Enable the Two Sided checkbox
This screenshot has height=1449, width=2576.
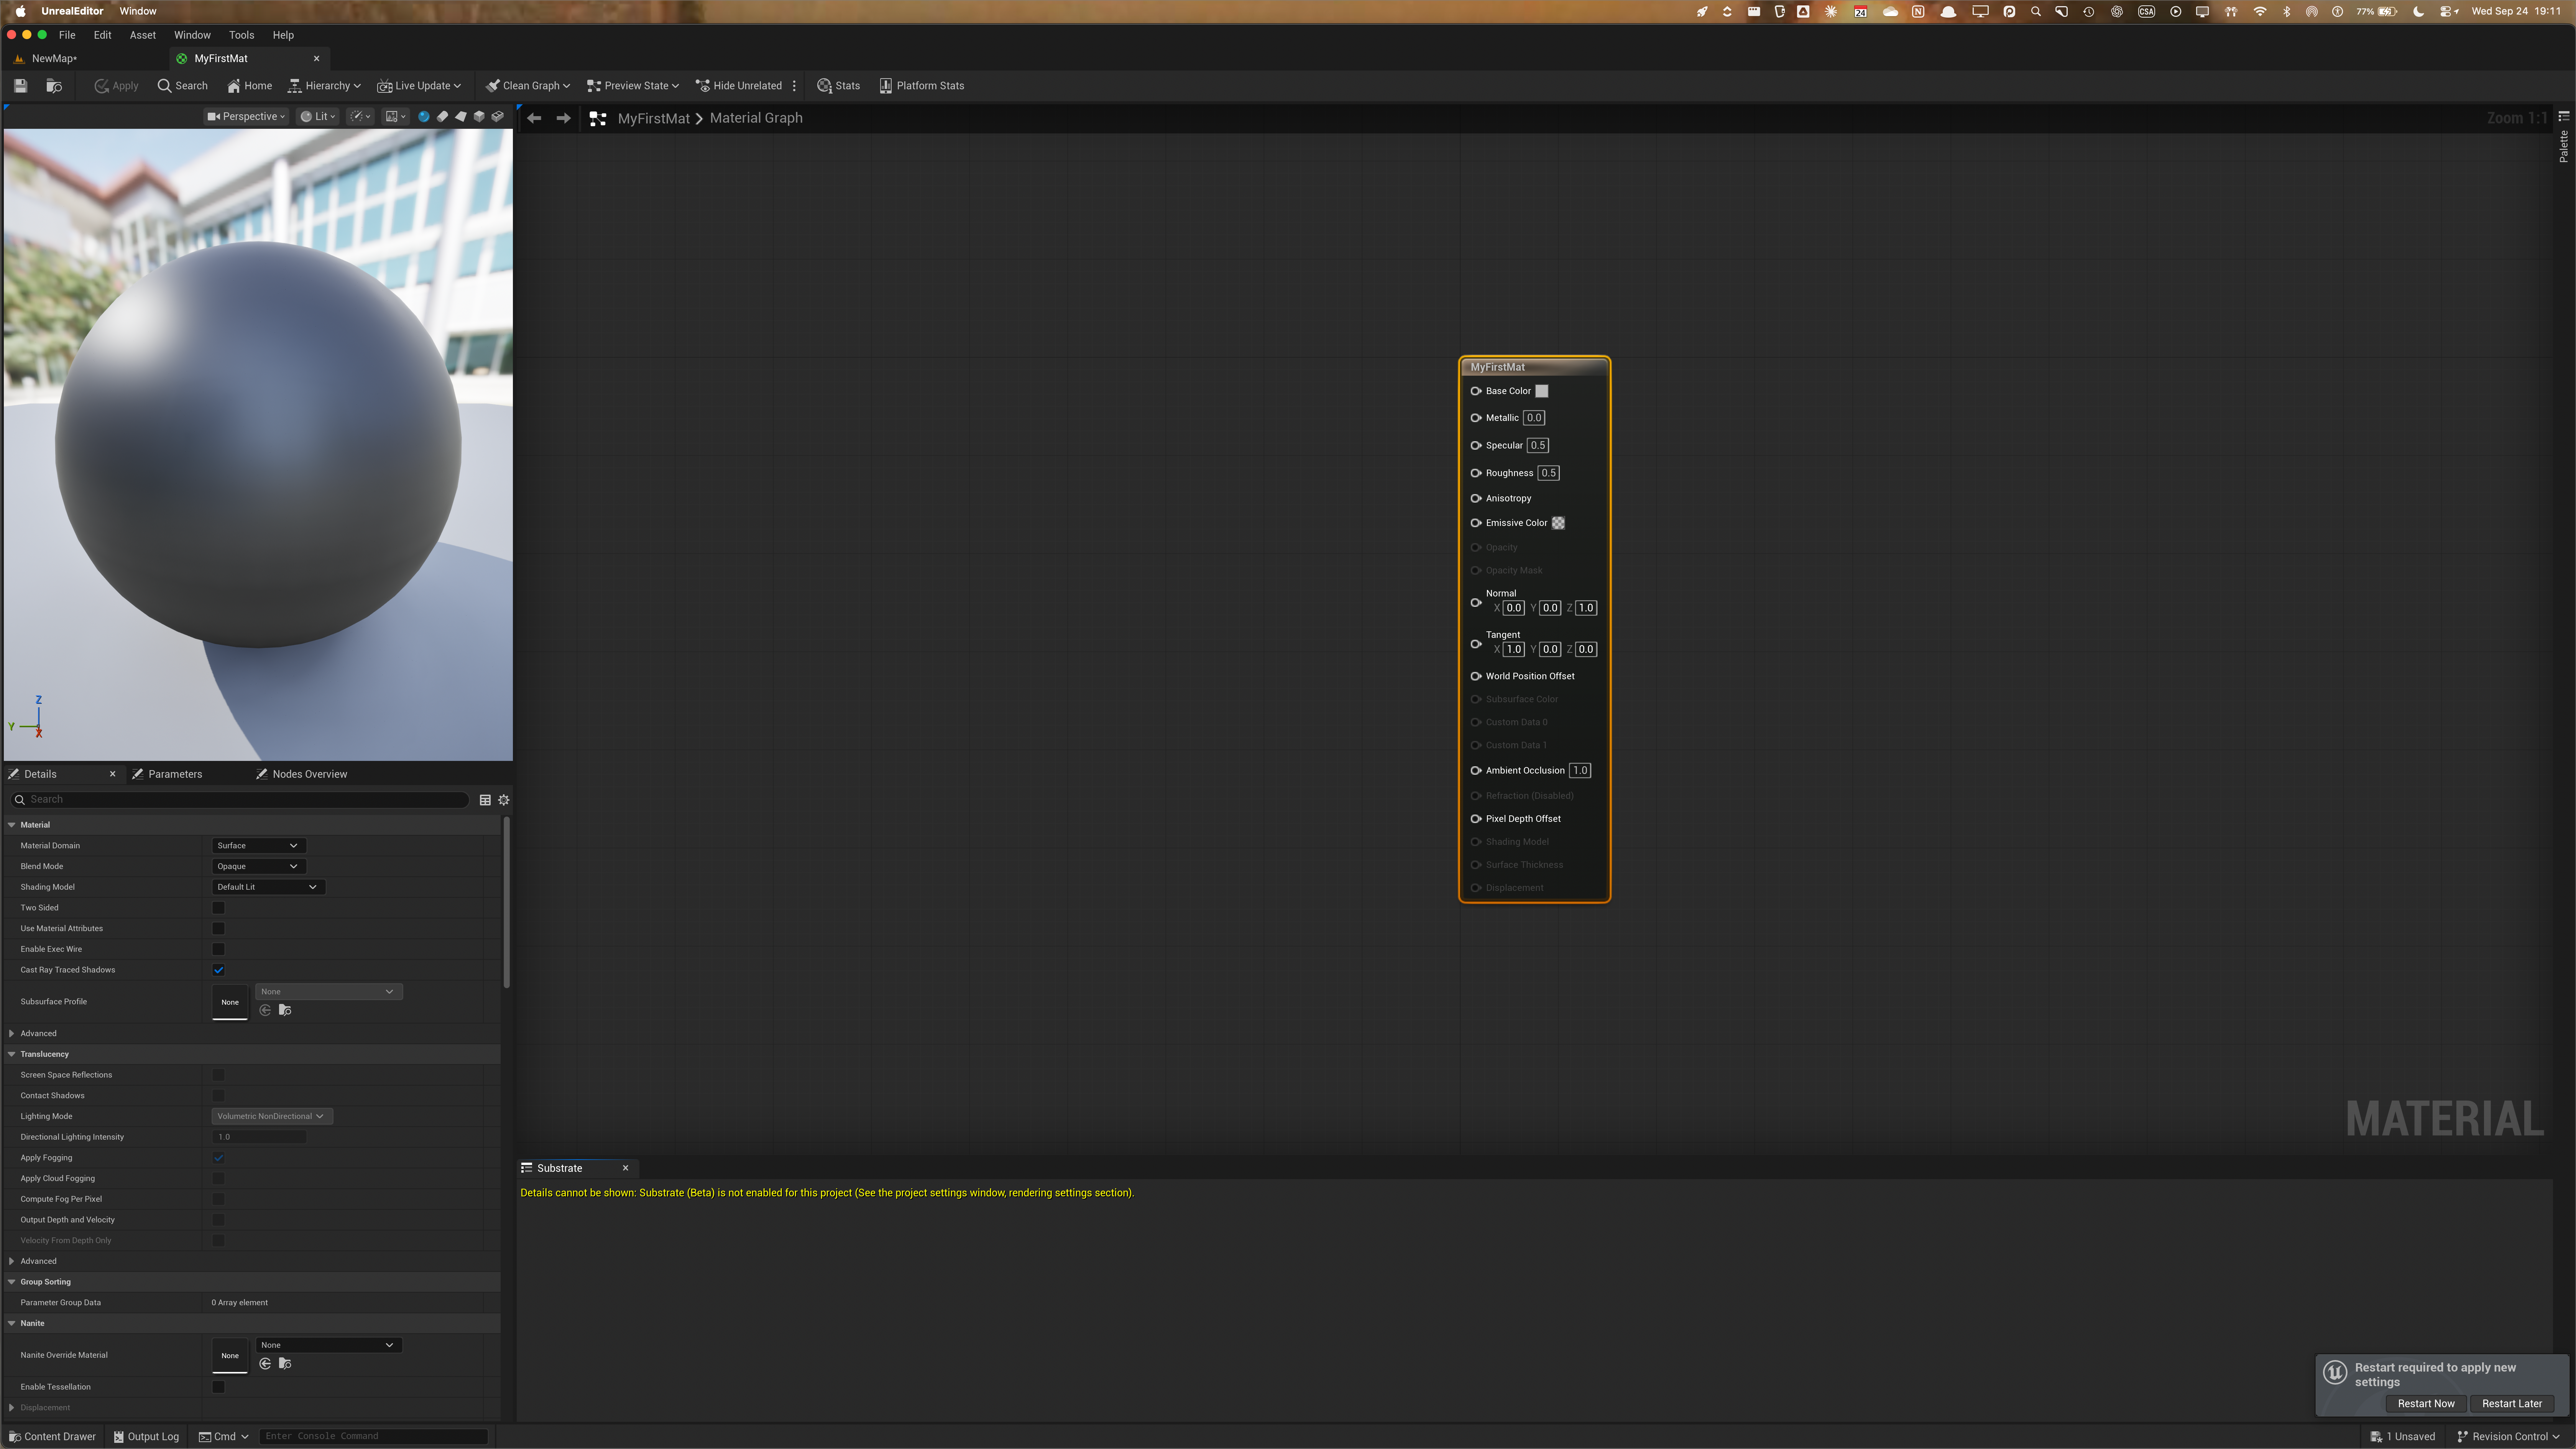pos(218,908)
